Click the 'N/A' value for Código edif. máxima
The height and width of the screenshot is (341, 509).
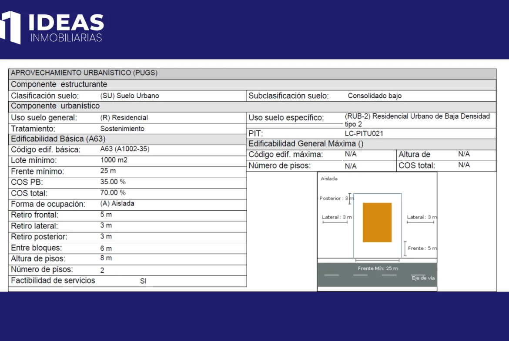pyautogui.click(x=351, y=154)
